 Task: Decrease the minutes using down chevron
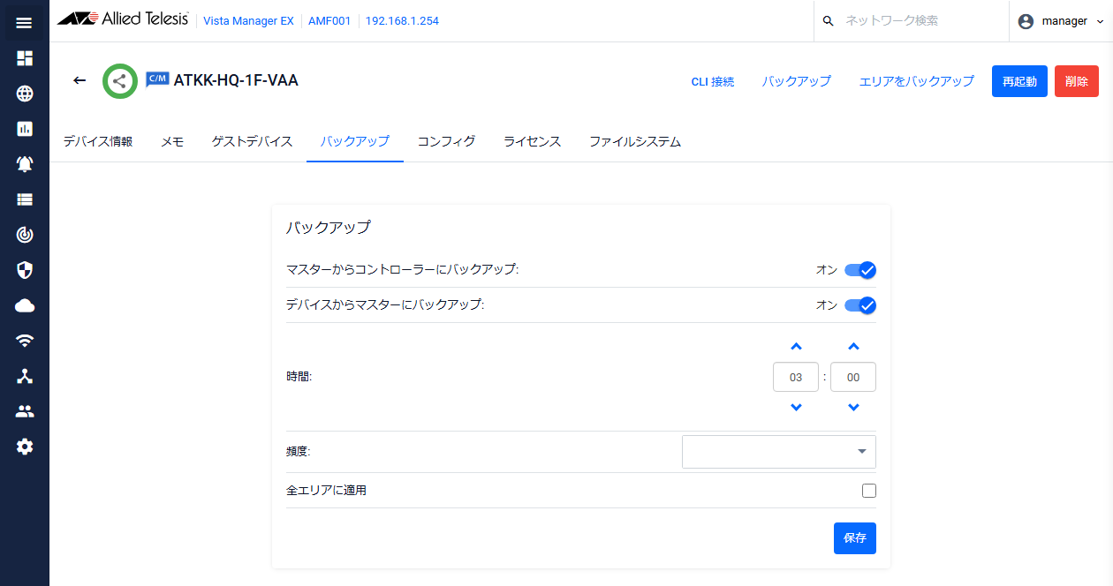[x=852, y=407]
